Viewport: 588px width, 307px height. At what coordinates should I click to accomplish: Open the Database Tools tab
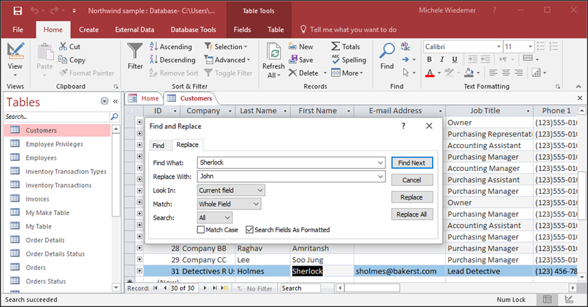(193, 30)
